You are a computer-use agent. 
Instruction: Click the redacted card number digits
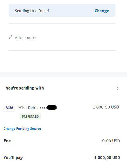52,107
